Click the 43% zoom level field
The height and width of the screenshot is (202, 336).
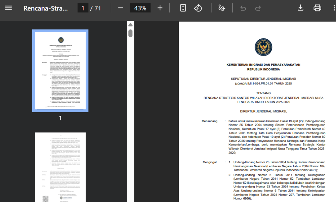(x=140, y=8)
